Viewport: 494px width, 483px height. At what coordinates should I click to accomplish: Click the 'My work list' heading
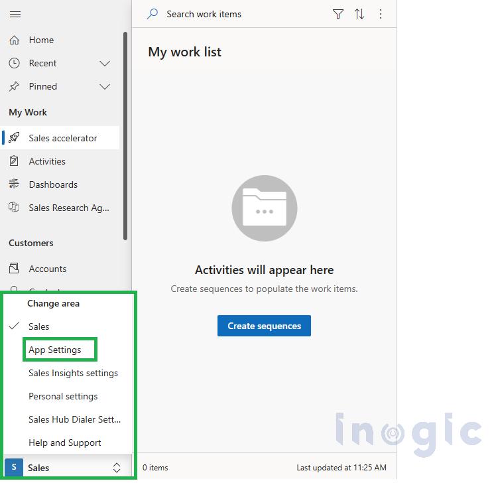(x=184, y=52)
